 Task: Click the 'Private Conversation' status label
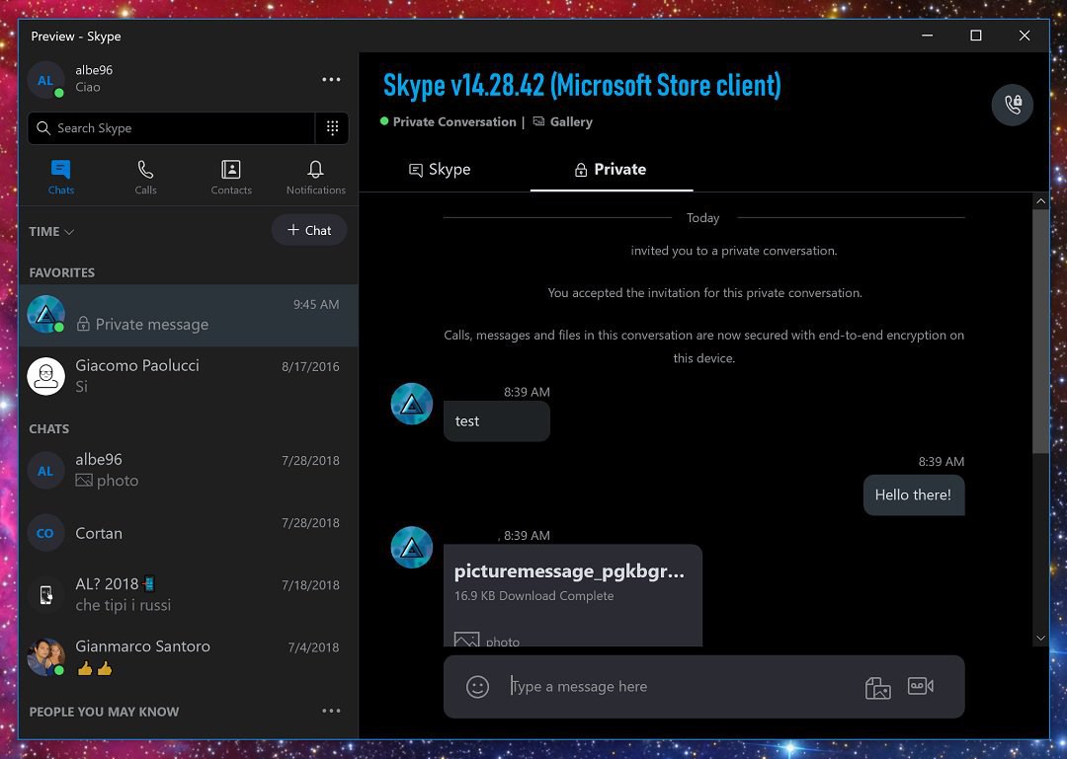(454, 121)
